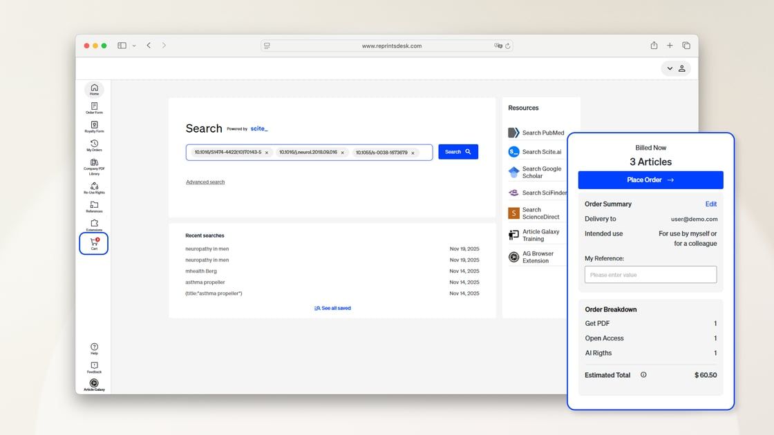Click Estimated Total info icon
Image resolution: width=774 pixels, height=435 pixels.
tap(643, 375)
